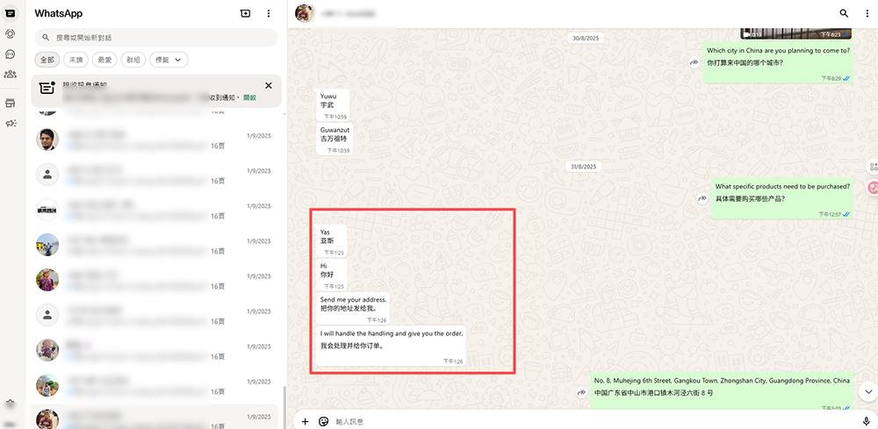The width and height of the screenshot is (878, 429).
Task: Open the chat list three-dot menu
Action: pyautogui.click(x=269, y=13)
